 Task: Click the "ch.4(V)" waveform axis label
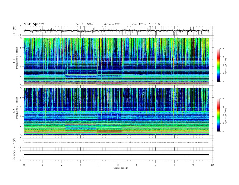pyautogui.click(x=14, y=155)
